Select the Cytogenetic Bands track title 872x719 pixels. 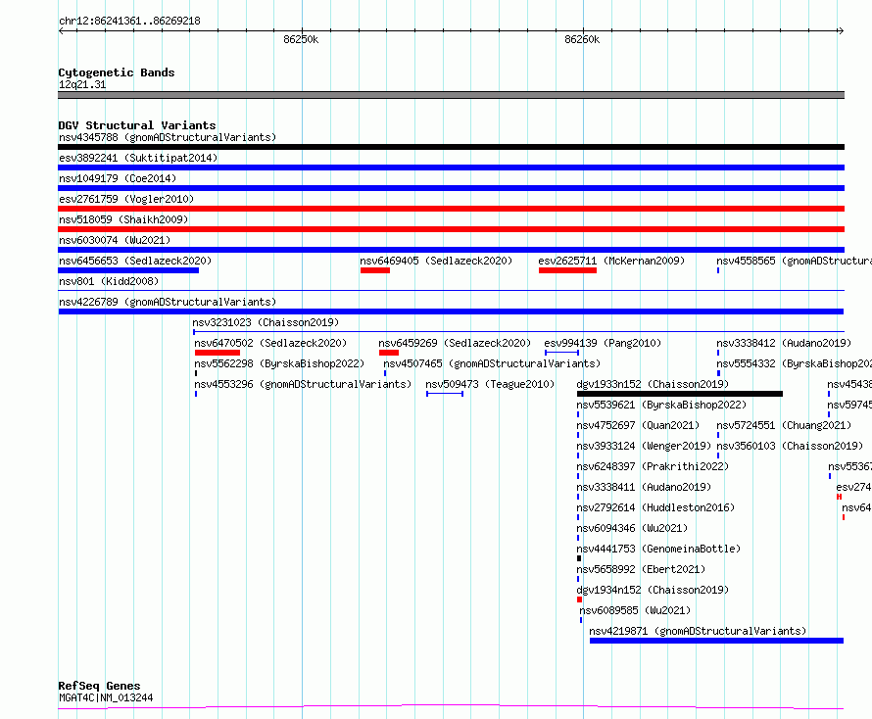(x=117, y=72)
